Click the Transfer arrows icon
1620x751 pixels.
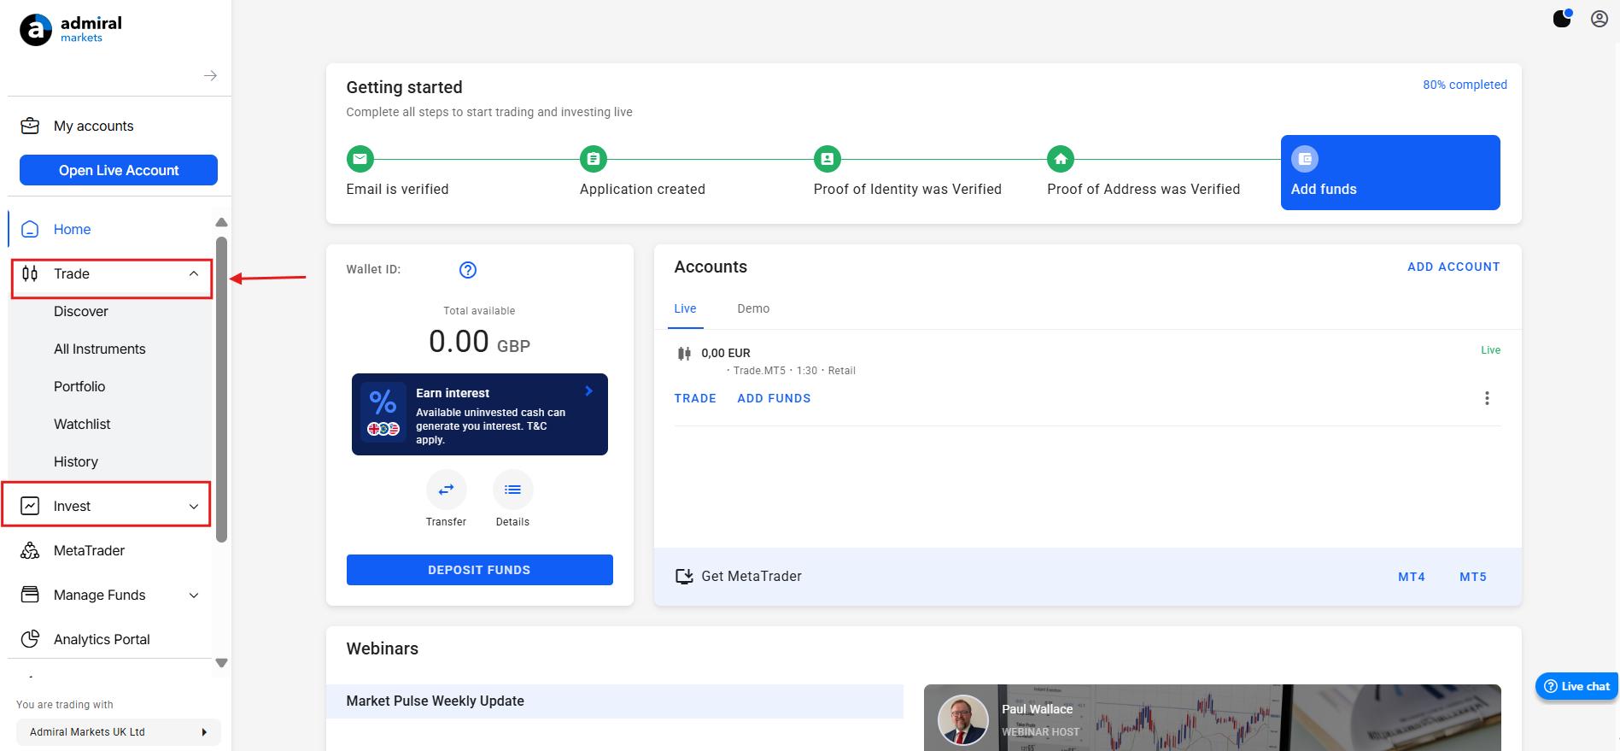(447, 490)
